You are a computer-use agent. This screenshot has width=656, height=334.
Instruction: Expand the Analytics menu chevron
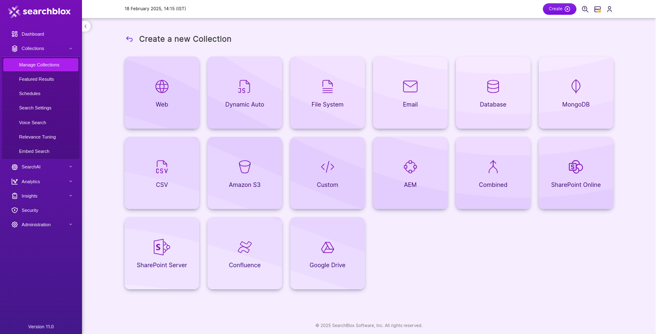71,182
